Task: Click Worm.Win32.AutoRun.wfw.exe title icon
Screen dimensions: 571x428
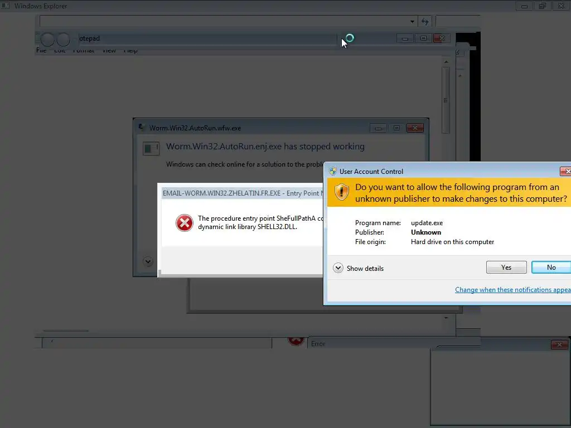Action: point(142,128)
